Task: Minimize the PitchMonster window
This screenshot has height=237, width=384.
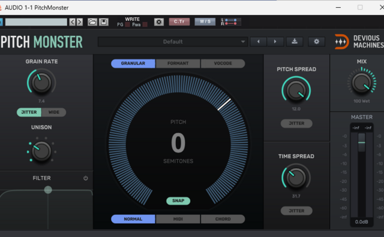Action: click(x=338, y=7)
